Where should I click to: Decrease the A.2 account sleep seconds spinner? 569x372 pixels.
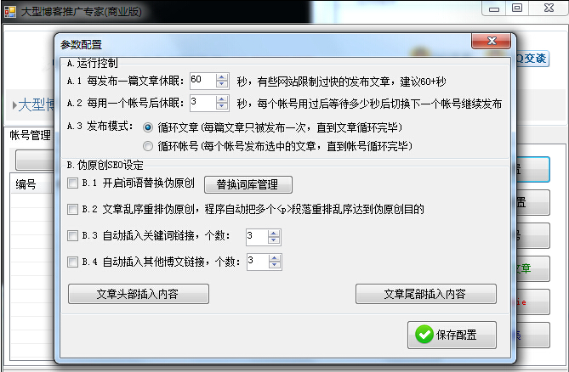coord(222,106)
